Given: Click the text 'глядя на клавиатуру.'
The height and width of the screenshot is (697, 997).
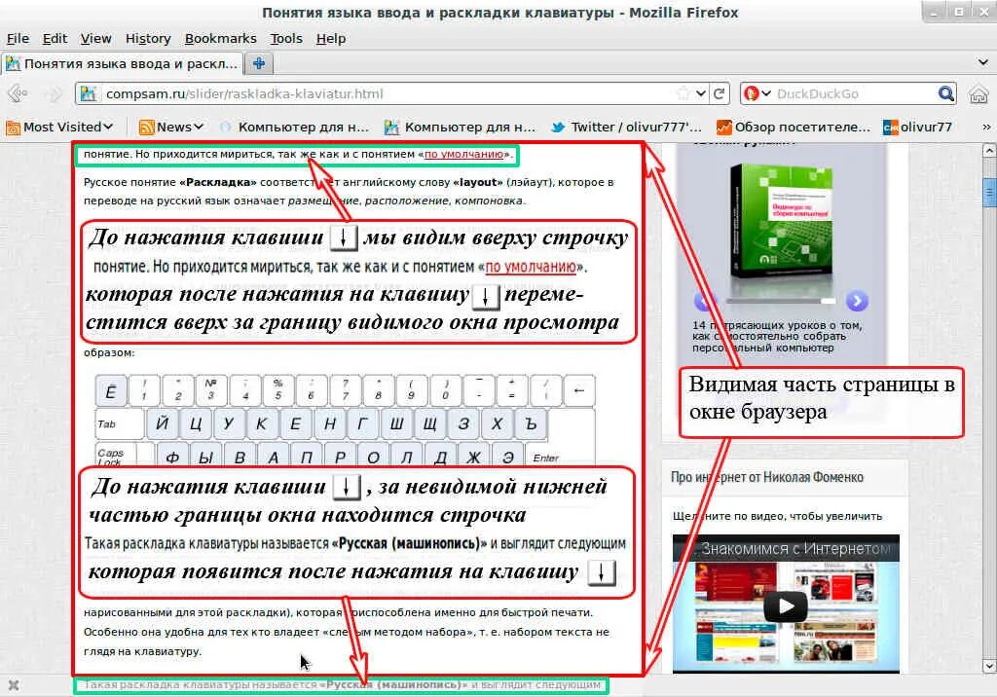Looking at the screenshot, I should pyautogui.click(x=142, y=651).
